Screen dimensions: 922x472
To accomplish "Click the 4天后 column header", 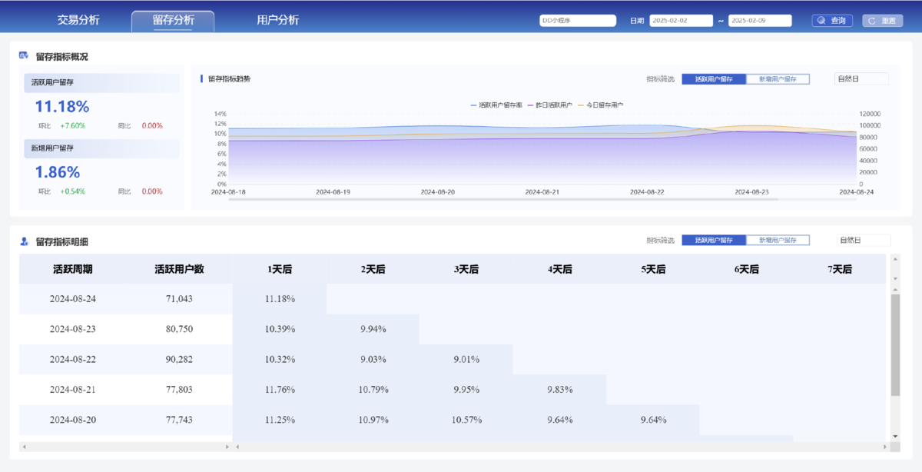I will [x=560, y=270].
